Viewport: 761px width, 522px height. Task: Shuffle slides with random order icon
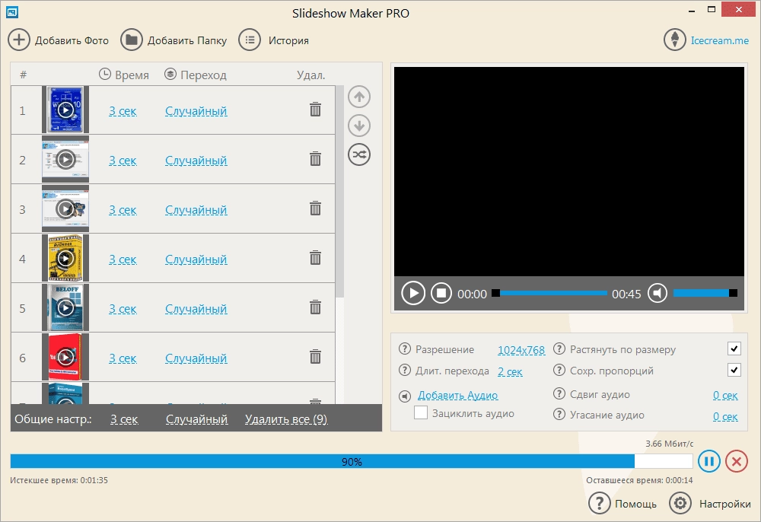tap(359, 154)
